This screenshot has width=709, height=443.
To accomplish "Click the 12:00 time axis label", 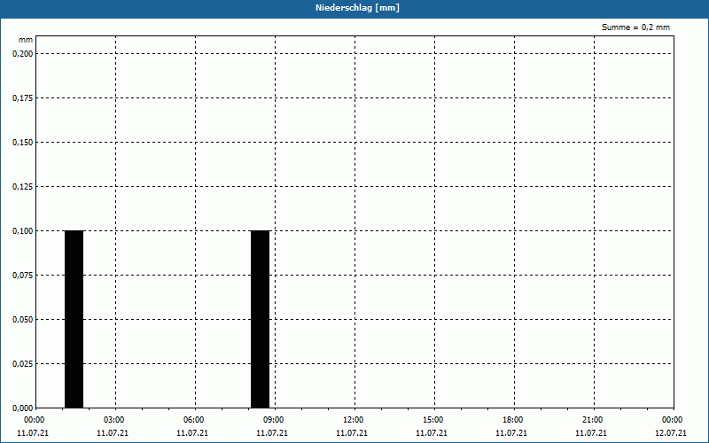I will point(353,420).
